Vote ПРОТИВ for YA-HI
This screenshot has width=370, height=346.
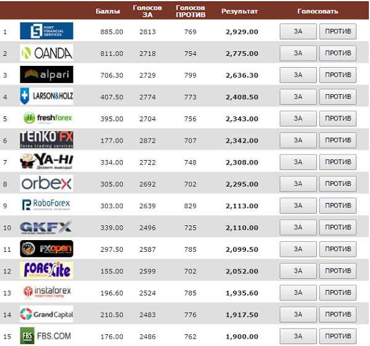click(x=338, y=162)
